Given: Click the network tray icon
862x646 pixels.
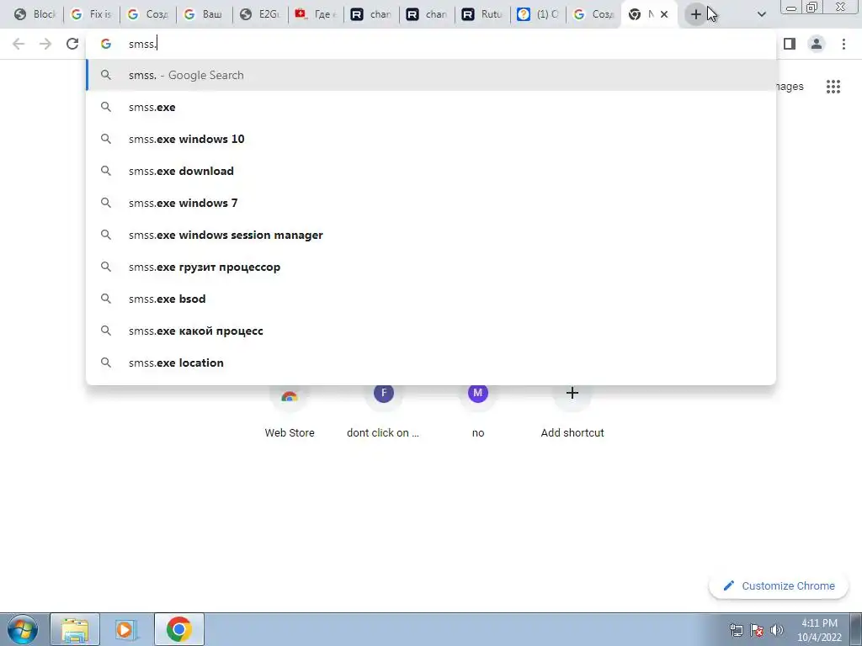Looking at the screenshot, I should click(736, 630).
